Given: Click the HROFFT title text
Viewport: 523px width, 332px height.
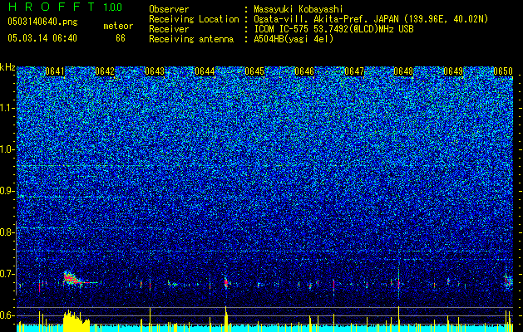Looking at the screenshot, I should point(52,7).
